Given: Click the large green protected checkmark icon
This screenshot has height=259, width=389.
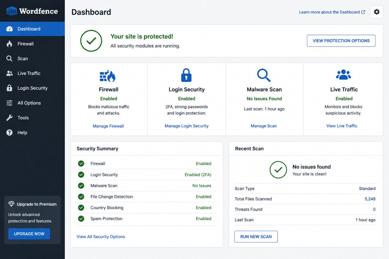Looking at the screenshot, I should click(91, 41).
